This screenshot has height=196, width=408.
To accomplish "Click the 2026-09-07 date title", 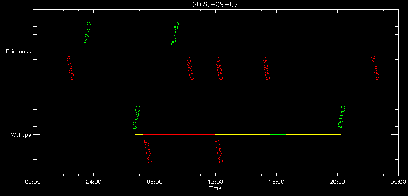I will [x=215, y=4].
